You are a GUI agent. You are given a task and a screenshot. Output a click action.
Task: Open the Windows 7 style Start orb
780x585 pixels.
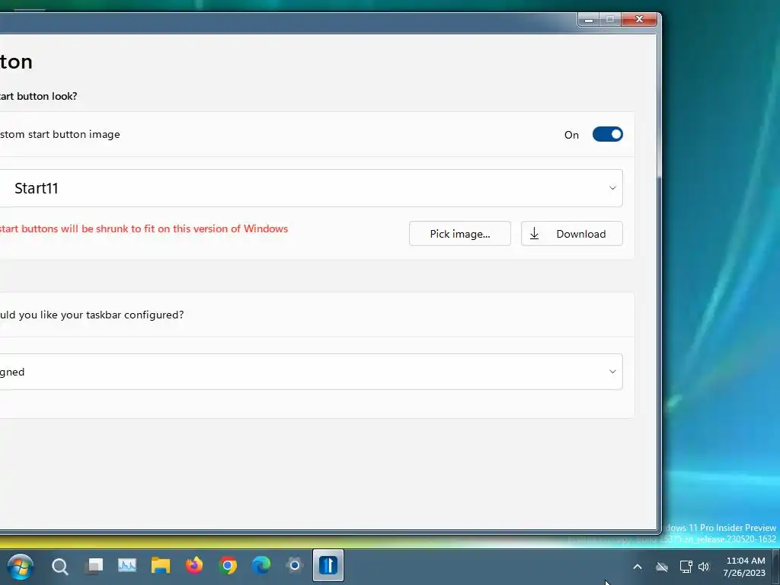[x=20, y=566]
